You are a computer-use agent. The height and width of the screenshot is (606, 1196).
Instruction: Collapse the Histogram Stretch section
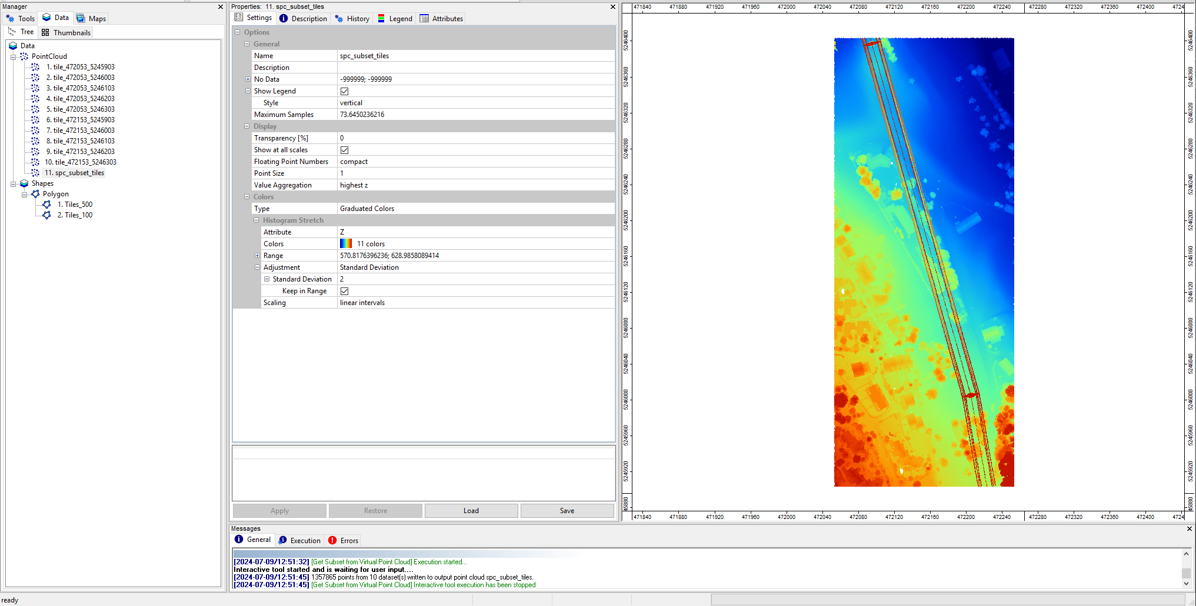[256, 220]
